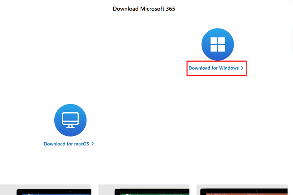The height and width of the screenshot is (195, 293).
Task: Click the round macOS computer icon
Action: (x=70, y=120)
